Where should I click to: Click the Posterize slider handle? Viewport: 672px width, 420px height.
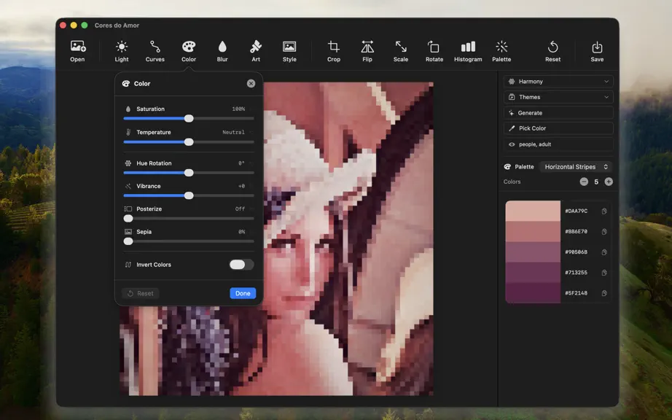click(128, 218)
